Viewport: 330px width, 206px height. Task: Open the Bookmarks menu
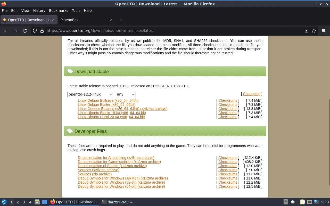(x=59, y=11)
